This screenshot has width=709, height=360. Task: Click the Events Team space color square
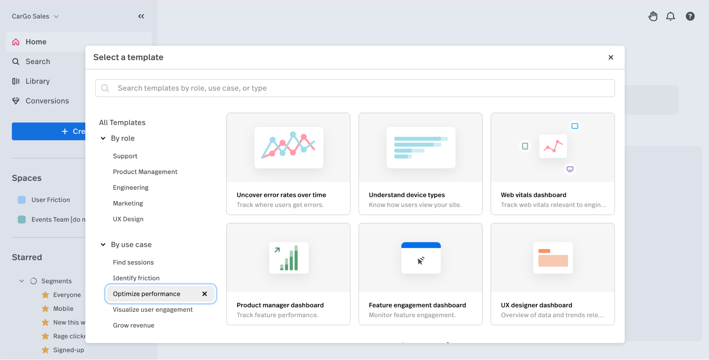pyautogui.click(x=22, y=219)
